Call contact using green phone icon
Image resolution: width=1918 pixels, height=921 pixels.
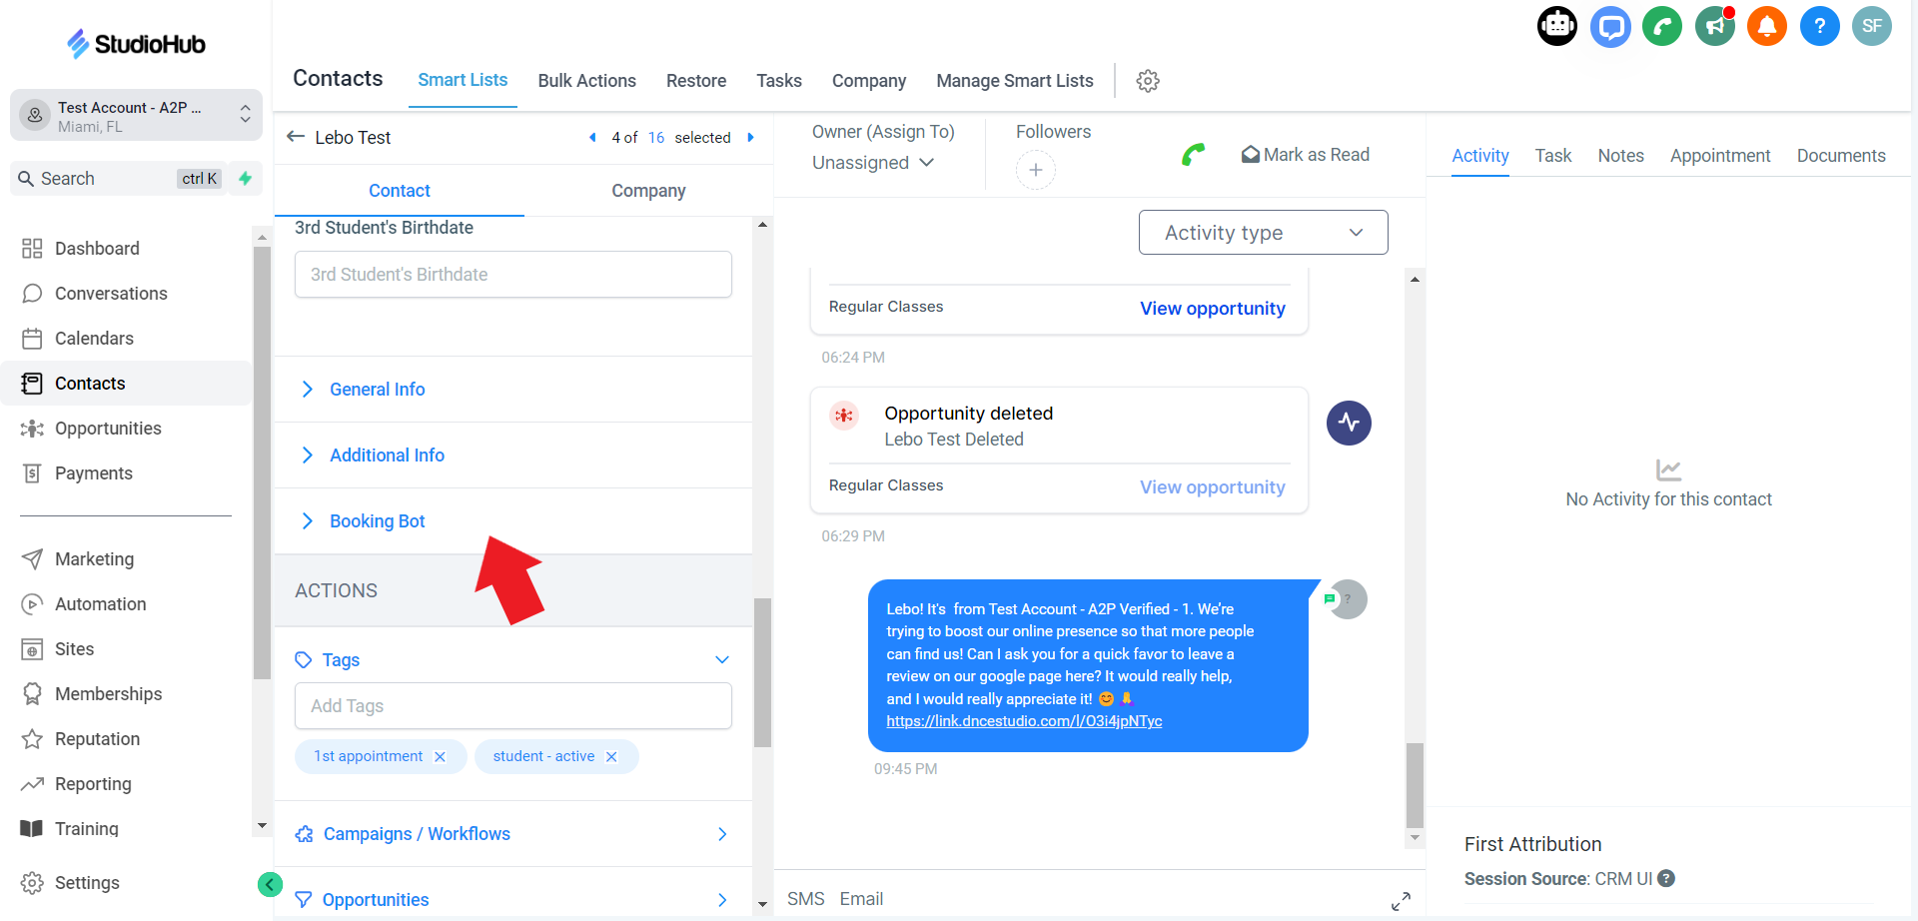click(x=1193, y=155)
